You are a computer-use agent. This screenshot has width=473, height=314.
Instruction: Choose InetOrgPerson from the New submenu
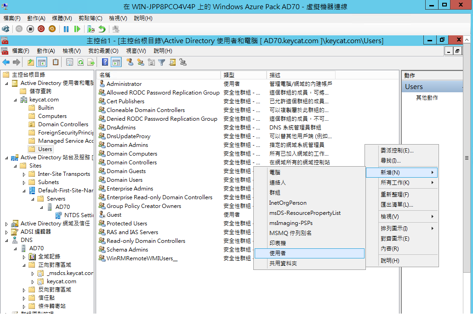point(309,203)
